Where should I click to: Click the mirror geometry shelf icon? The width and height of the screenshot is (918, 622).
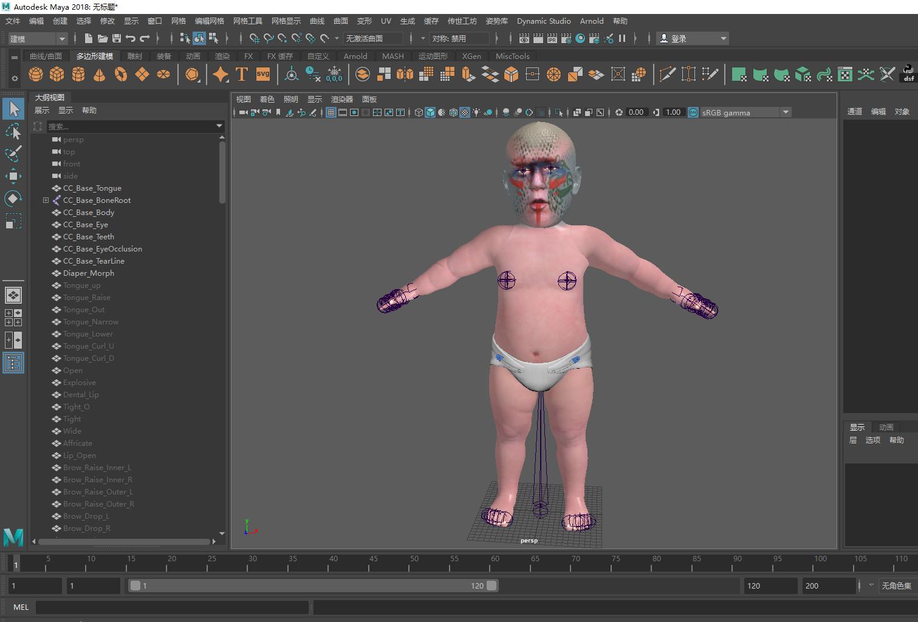tap(405, 75)
